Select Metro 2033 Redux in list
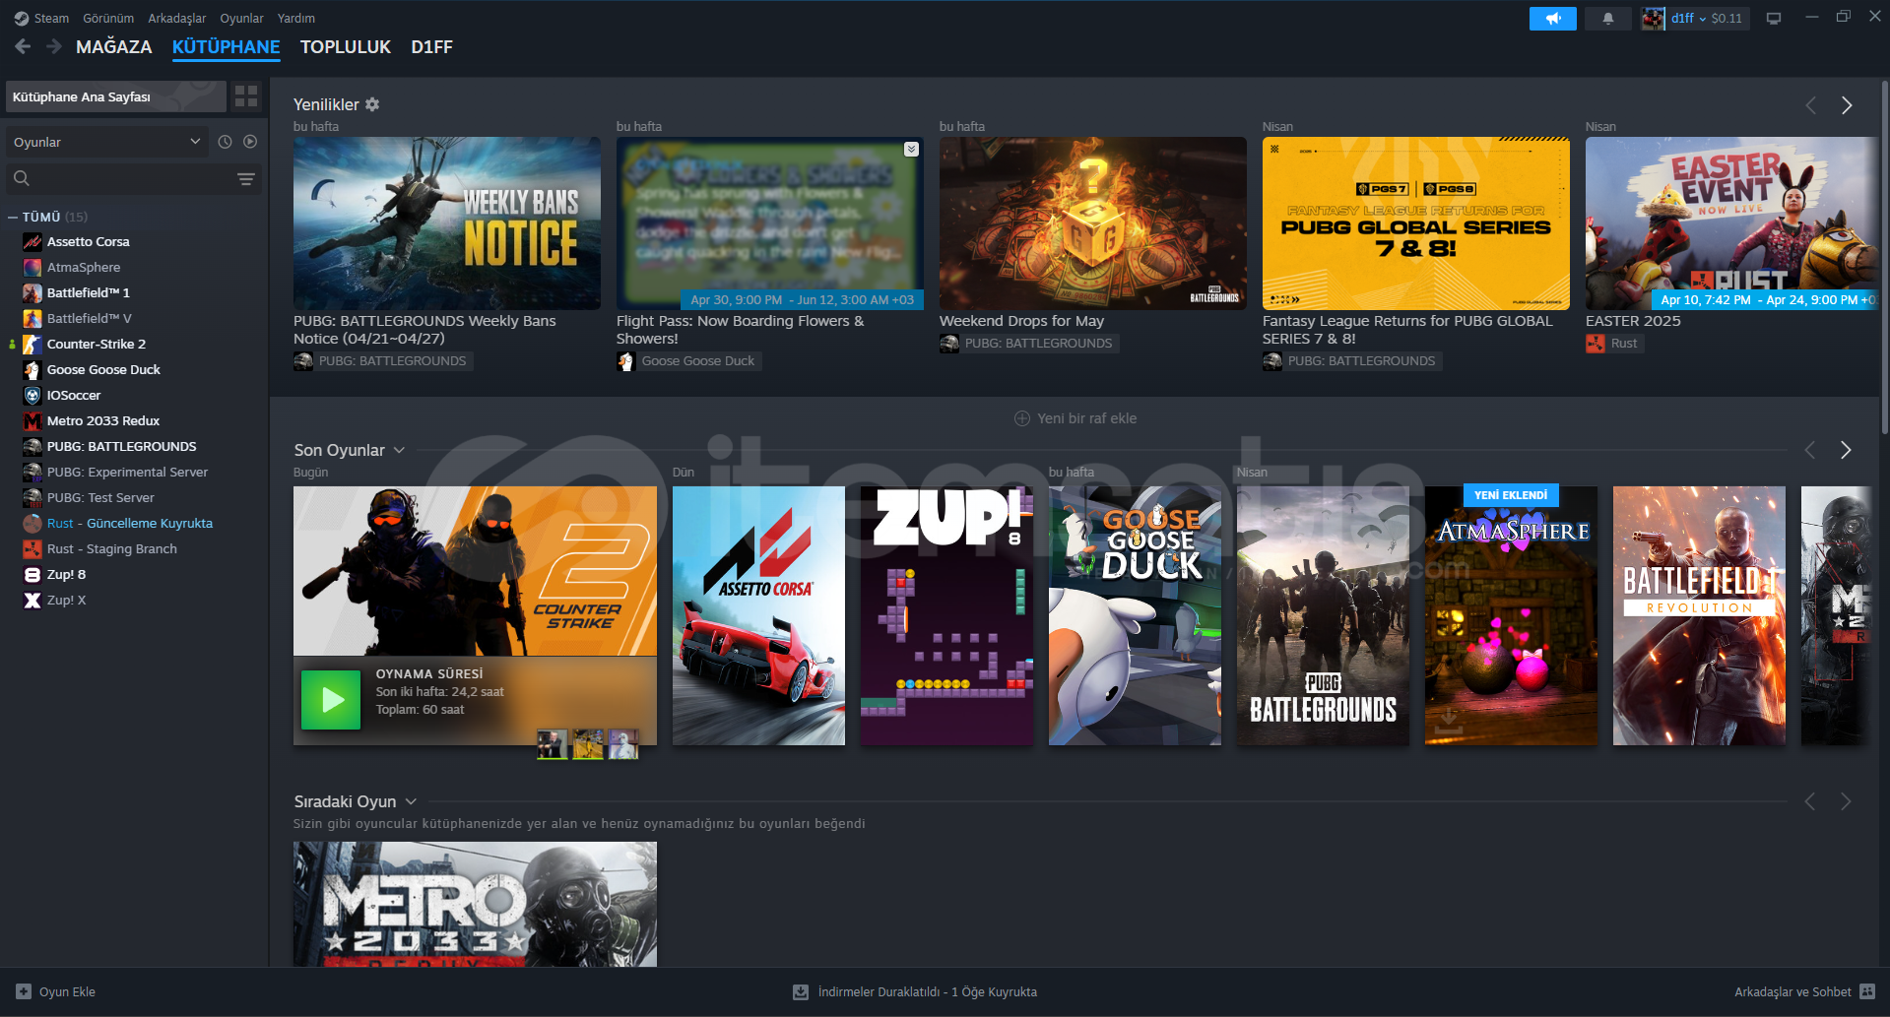Image resolution: width=1890 pixels, height=1017 pixels. click(x=103, y=420)
